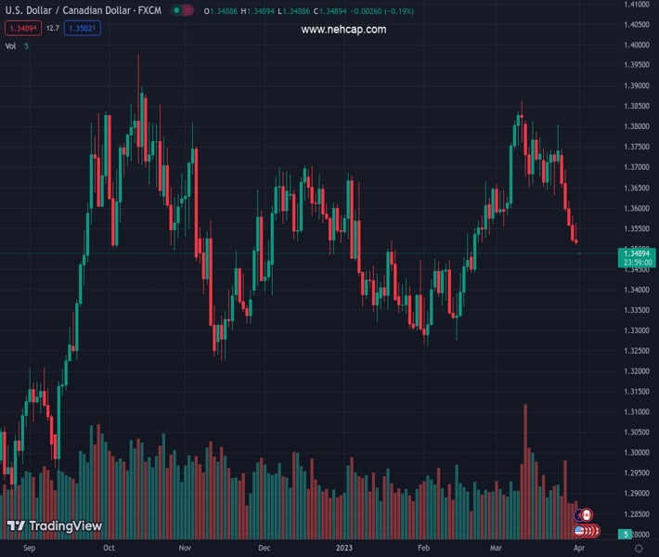Click the Mar label on time axis
The height and width of the screenshot is (557, 659).
(x=497, y=549)
